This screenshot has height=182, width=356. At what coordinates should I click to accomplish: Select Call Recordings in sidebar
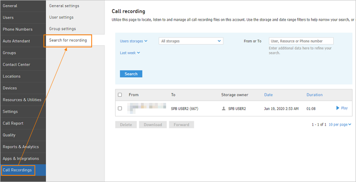(x=23, y=170)
